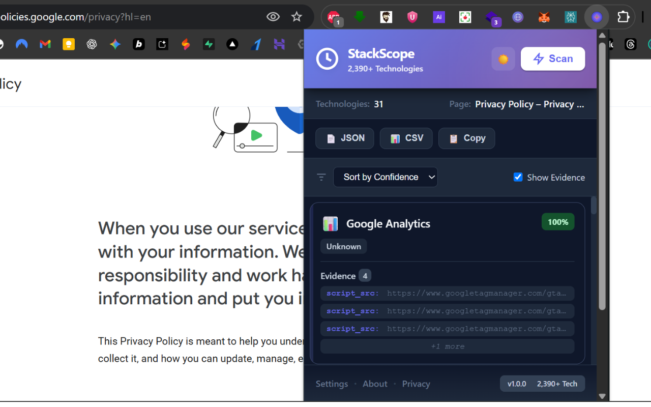Open the Sort by Confidence dropdown
This screenshot has height=407, width=651.
coord(386,177)
